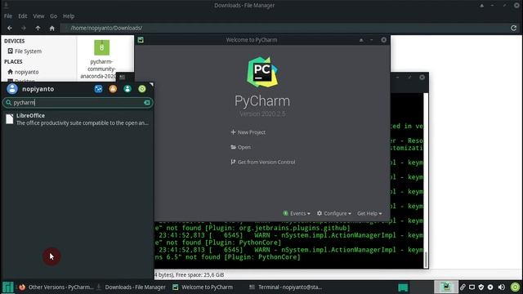Click the shield security tray icon
523x294 pixels.
(x=481, y=287)
